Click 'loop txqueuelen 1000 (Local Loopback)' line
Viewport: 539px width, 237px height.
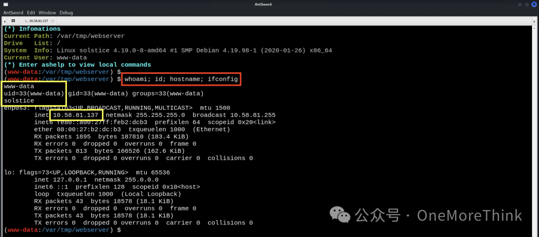[108, 194]
